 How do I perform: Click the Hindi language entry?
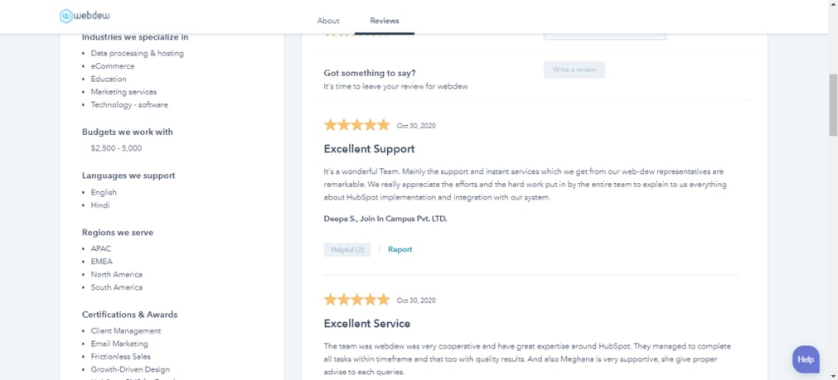pyautogui.click(x=100, y=205)
